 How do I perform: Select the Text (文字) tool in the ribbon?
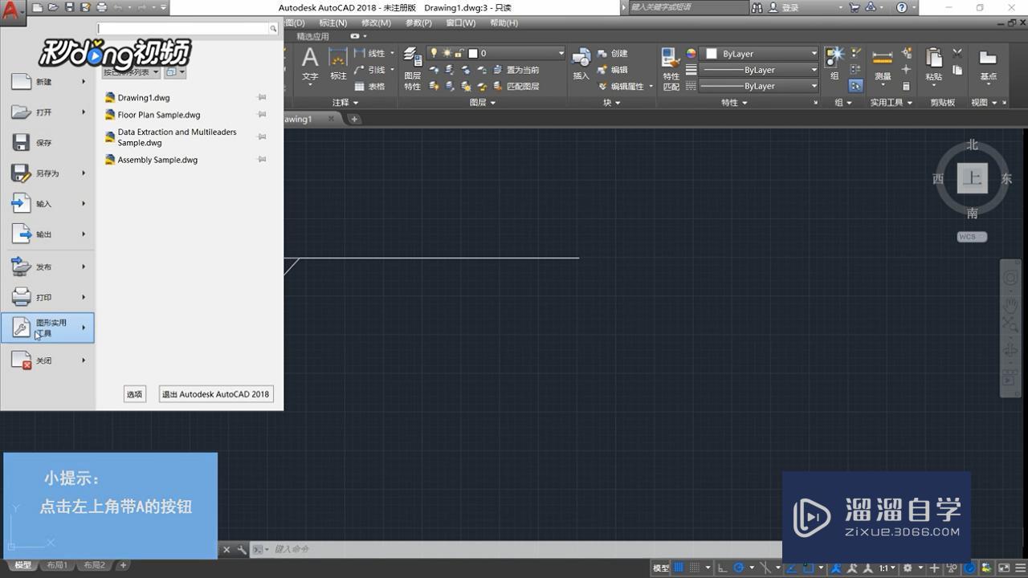[x=310, y=65]
